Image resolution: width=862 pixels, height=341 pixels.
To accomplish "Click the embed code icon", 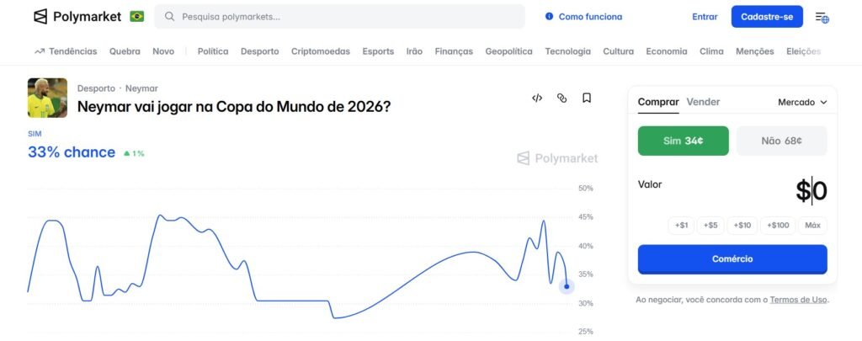I will tap(537, 98).
